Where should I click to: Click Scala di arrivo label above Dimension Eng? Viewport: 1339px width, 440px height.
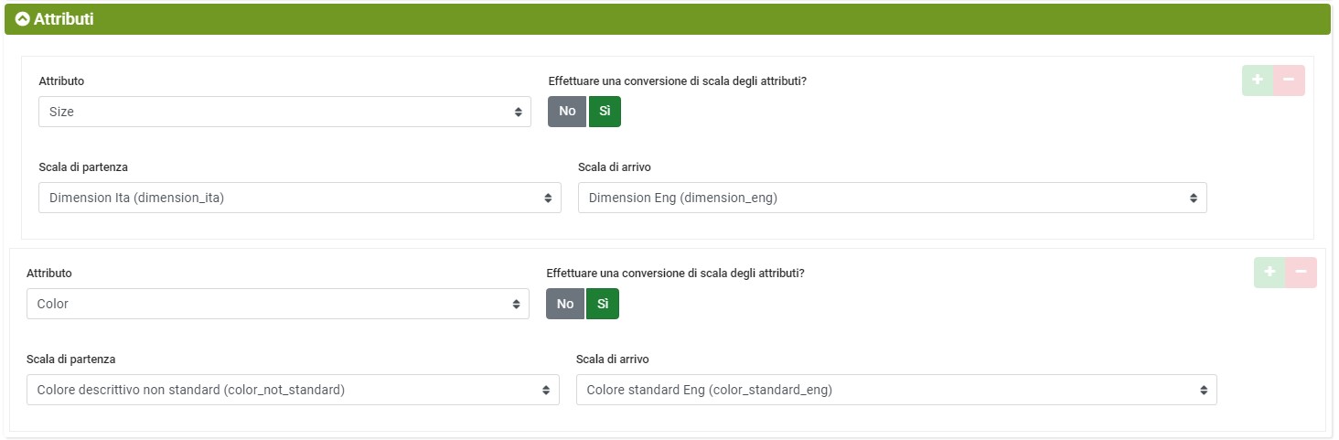(x=615, y=166)
